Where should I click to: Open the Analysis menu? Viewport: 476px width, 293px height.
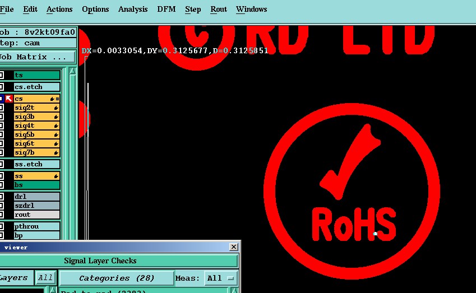[x=133, y=9]
